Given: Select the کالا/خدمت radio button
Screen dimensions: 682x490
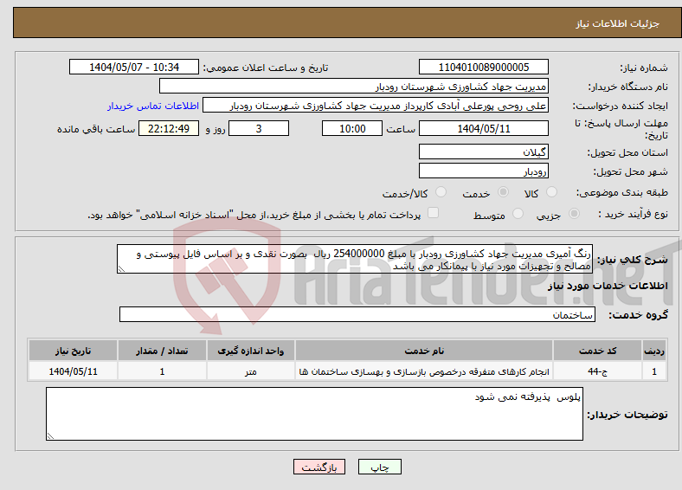Looking at the screenshot, I should click(x=441, y=192).
